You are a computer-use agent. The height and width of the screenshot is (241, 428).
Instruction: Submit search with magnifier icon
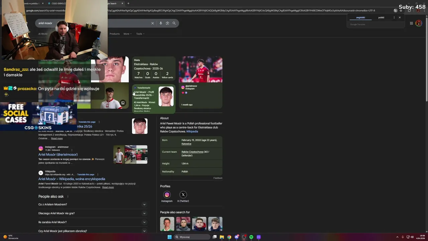(174, 23)
